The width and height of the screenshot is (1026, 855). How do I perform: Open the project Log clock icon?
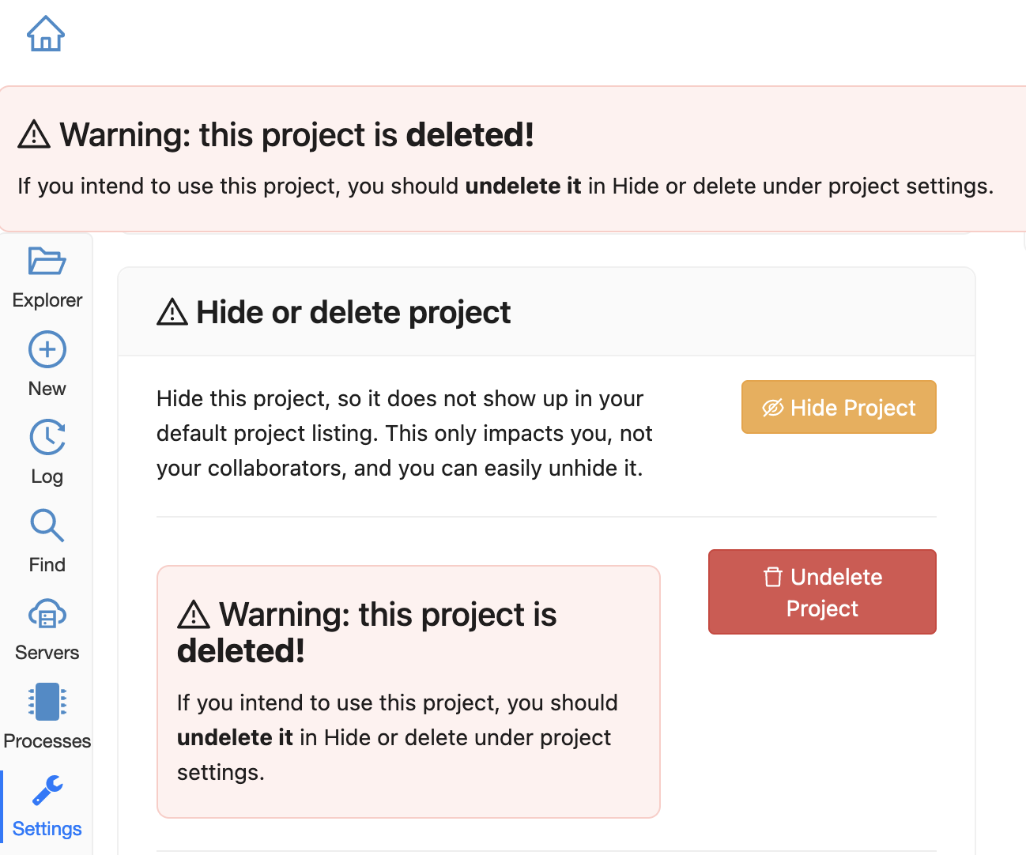(x=47, y=438)
